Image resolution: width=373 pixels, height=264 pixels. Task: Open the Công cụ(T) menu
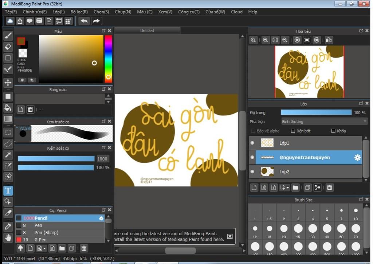(x=189, y=12)
